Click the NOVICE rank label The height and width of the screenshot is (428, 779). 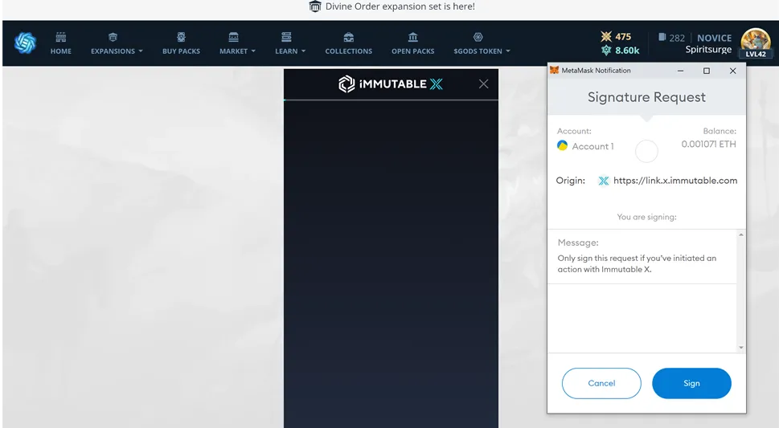715,38
